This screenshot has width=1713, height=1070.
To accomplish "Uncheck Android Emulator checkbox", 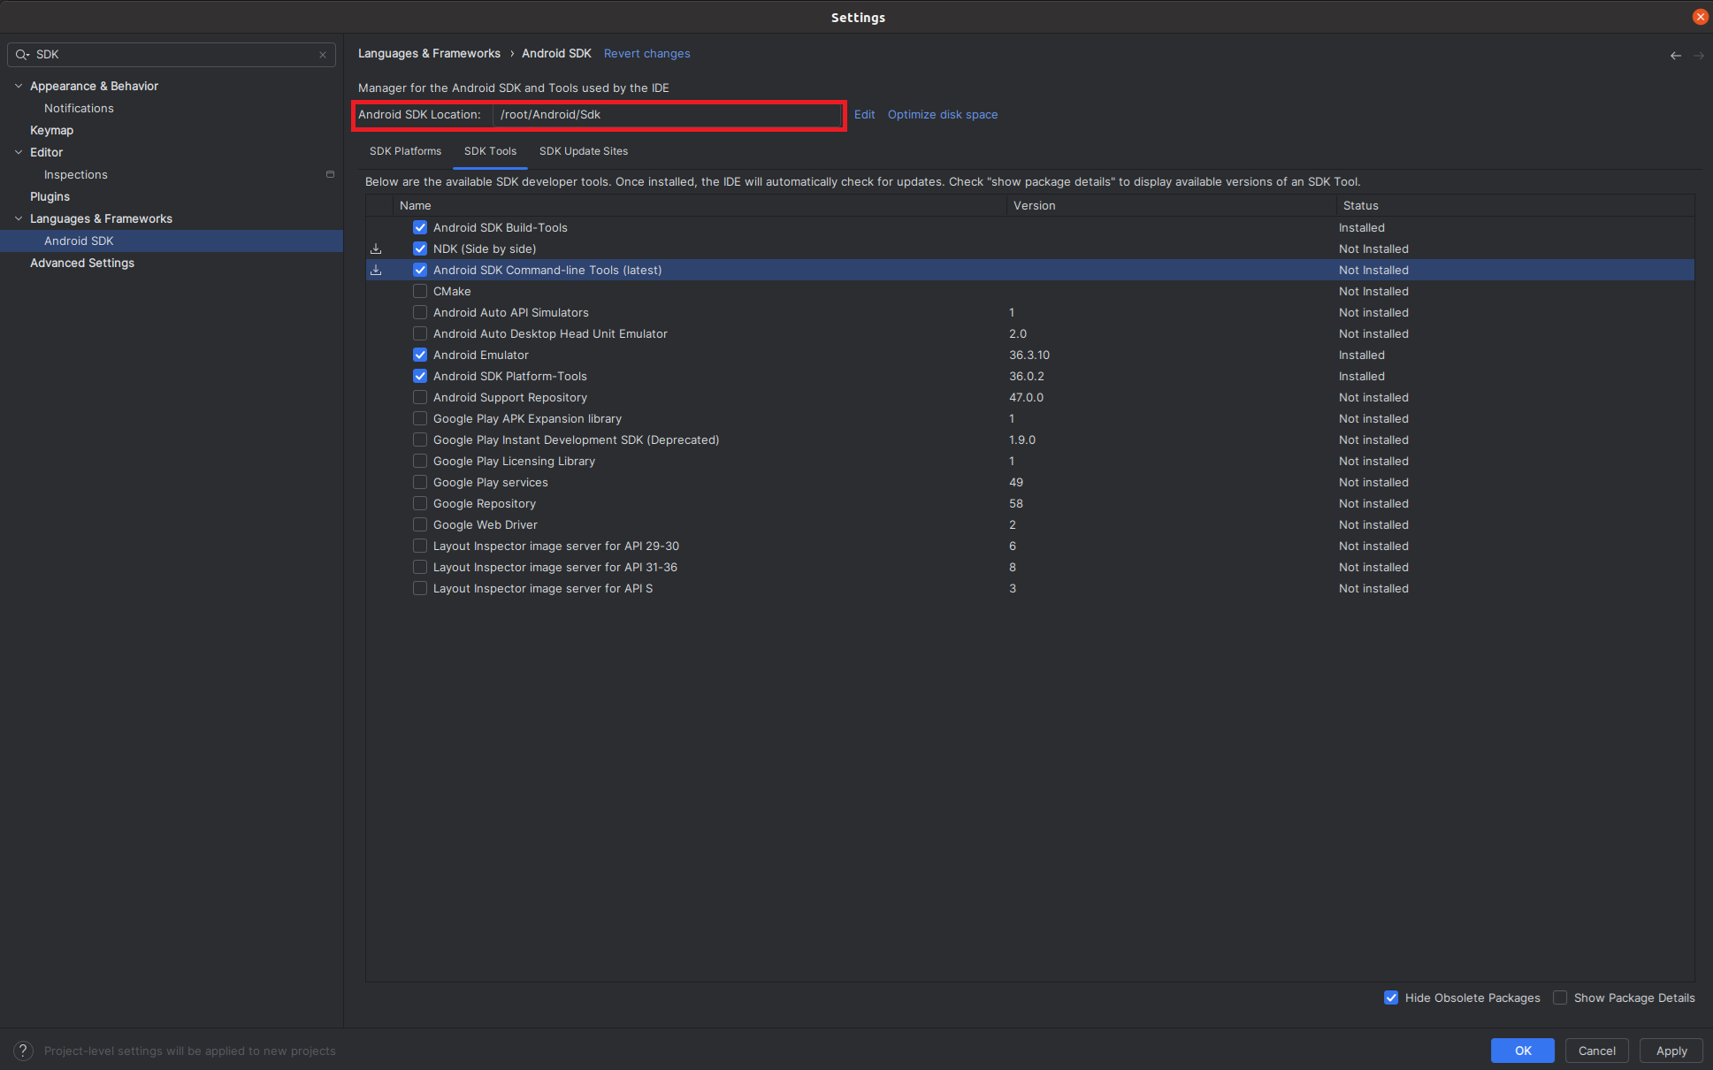I will 420,355.
